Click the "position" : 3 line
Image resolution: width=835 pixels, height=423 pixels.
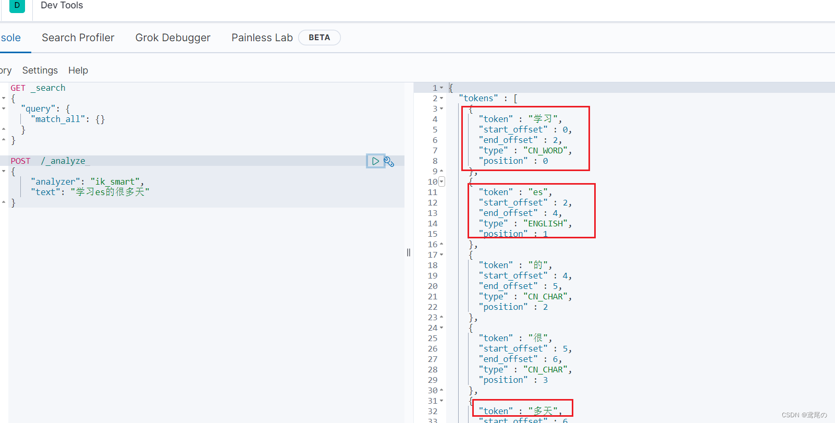click(513, 380)
